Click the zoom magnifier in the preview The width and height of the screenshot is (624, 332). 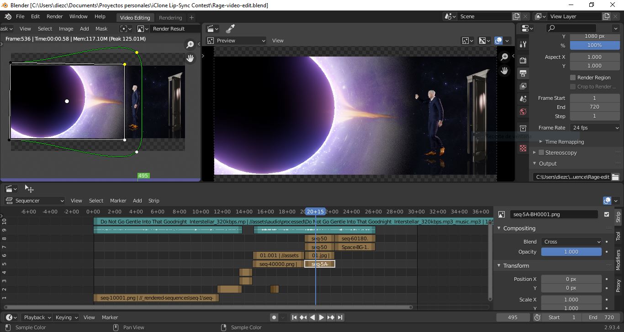[x=504, y=57]
